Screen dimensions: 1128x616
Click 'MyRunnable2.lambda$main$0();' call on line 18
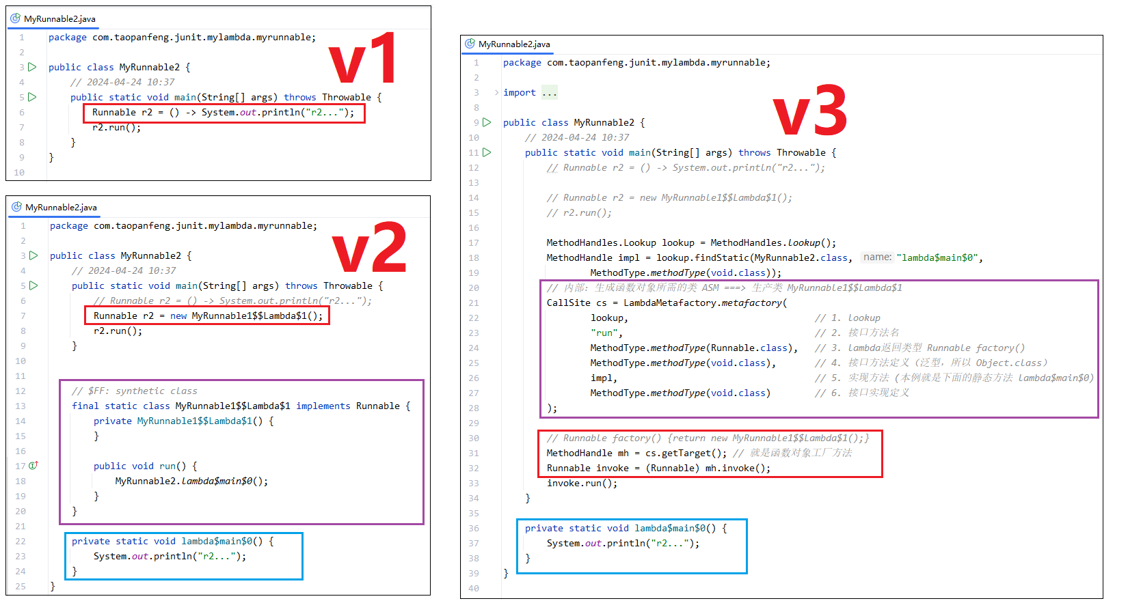191,481
